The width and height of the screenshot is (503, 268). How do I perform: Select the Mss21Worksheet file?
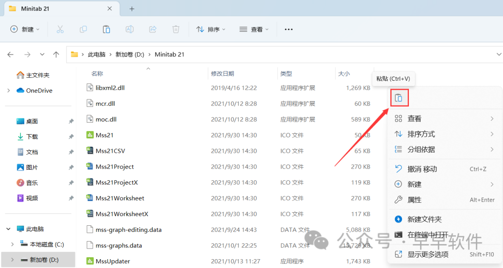click(120, 198)
